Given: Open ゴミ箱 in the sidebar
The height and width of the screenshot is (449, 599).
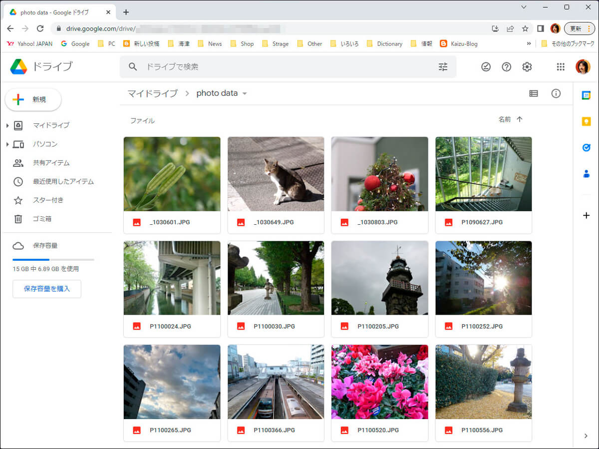Looking at the screenshot, I should coord(42,219).
